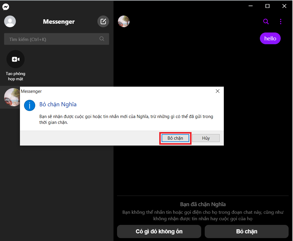Click the "Bỏ chặn Nghĩa" dialog title
Screen dimensions: 293x241
(58, 104)
